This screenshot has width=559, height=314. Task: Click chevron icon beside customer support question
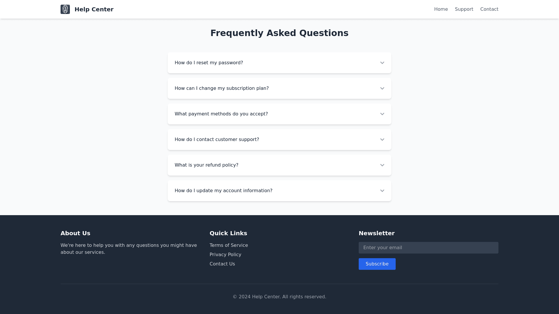(x=382, y=140)
